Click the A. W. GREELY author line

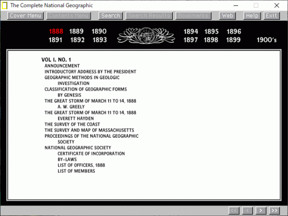pos(71,107)
